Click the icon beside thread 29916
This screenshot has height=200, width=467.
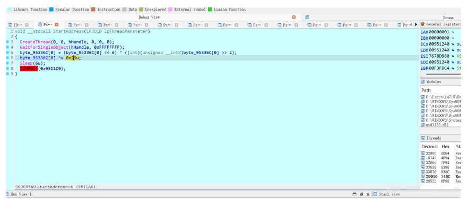(423, 177)
